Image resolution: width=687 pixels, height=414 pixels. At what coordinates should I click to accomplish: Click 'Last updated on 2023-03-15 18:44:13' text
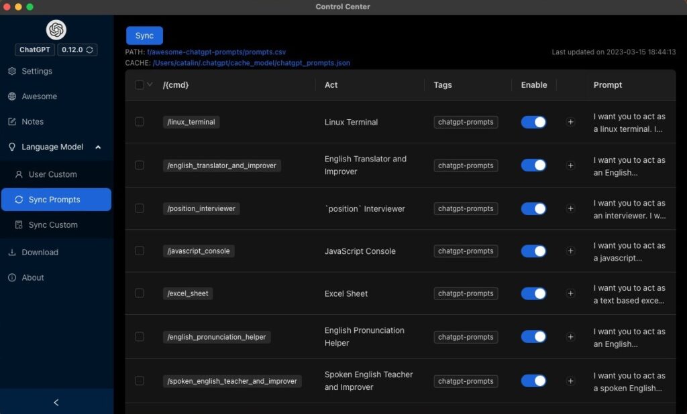(613, 52)
